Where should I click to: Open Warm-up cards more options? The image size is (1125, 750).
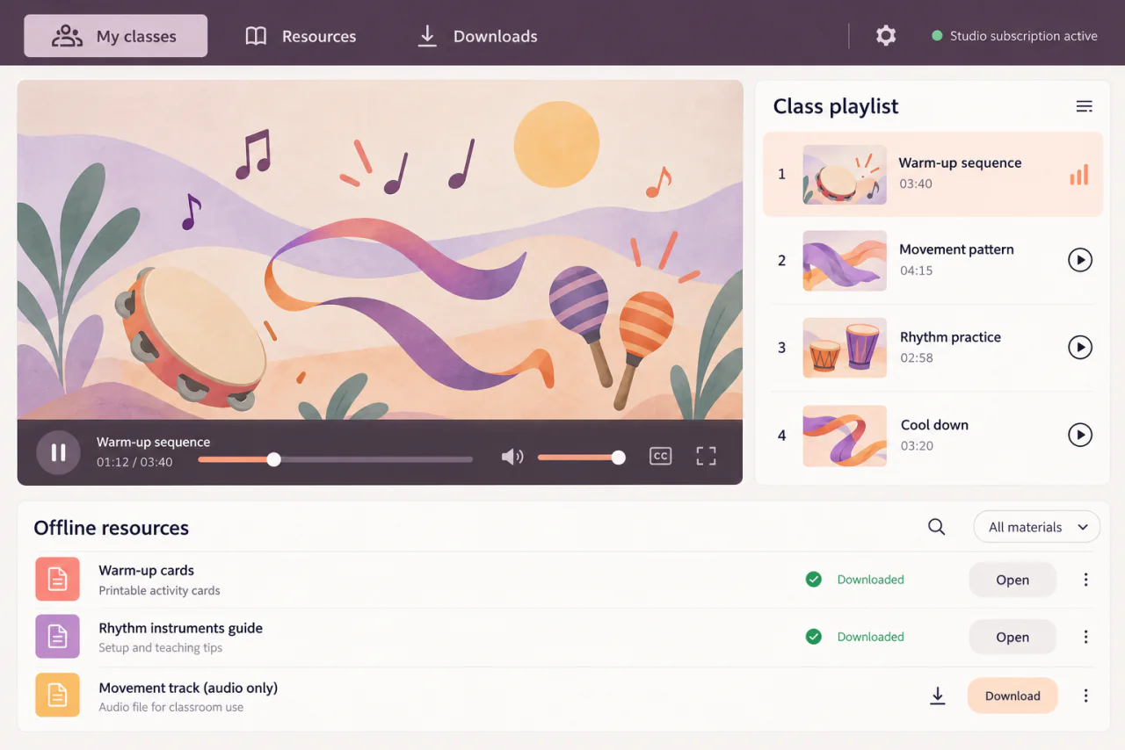[1085, 580]
